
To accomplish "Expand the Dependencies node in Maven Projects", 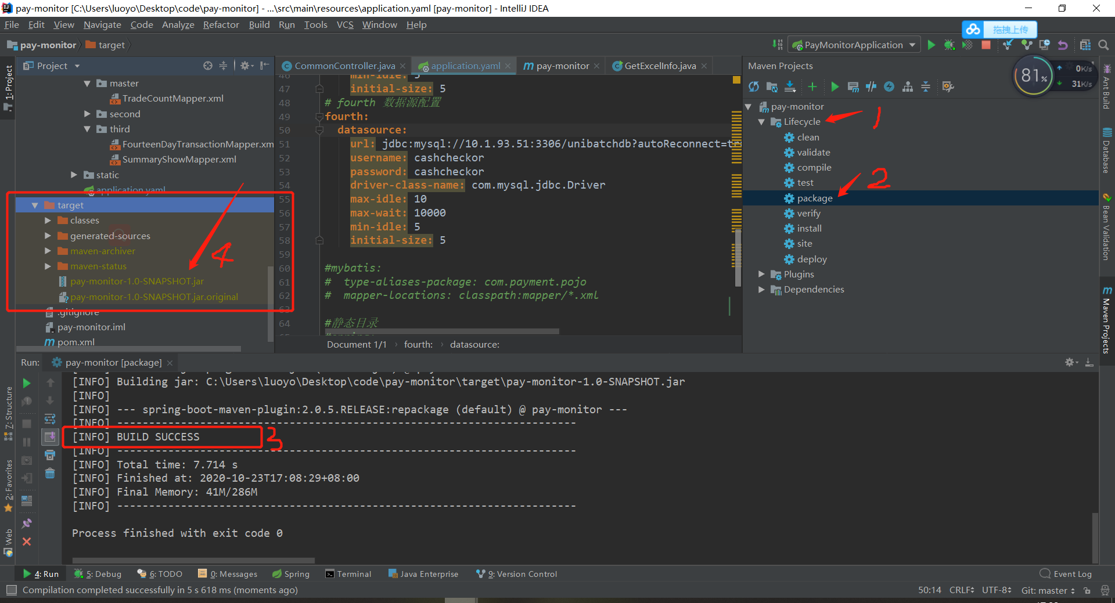I will pyautogui.click(x=761, y=290).
